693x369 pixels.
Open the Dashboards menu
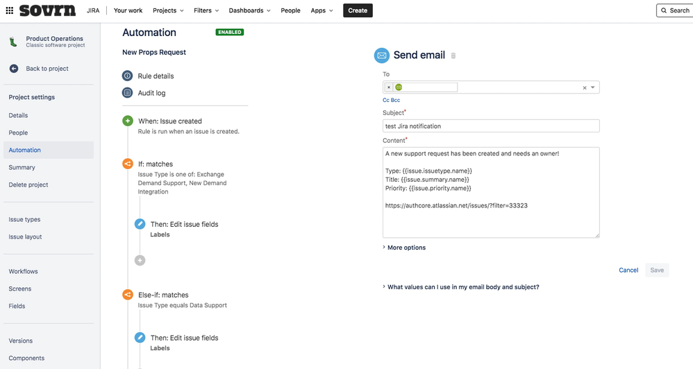pyautogui.click(x=249, y=10)
